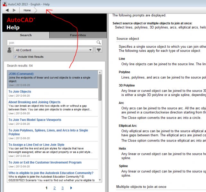Open To Join Two Model Space Viewports
The width and height of the screenshot is (206, 192).
35,120
